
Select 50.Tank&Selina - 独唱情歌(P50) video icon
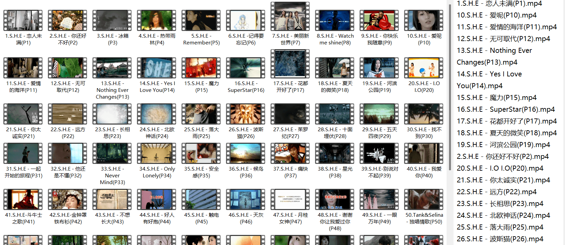(x=424, y=199)
